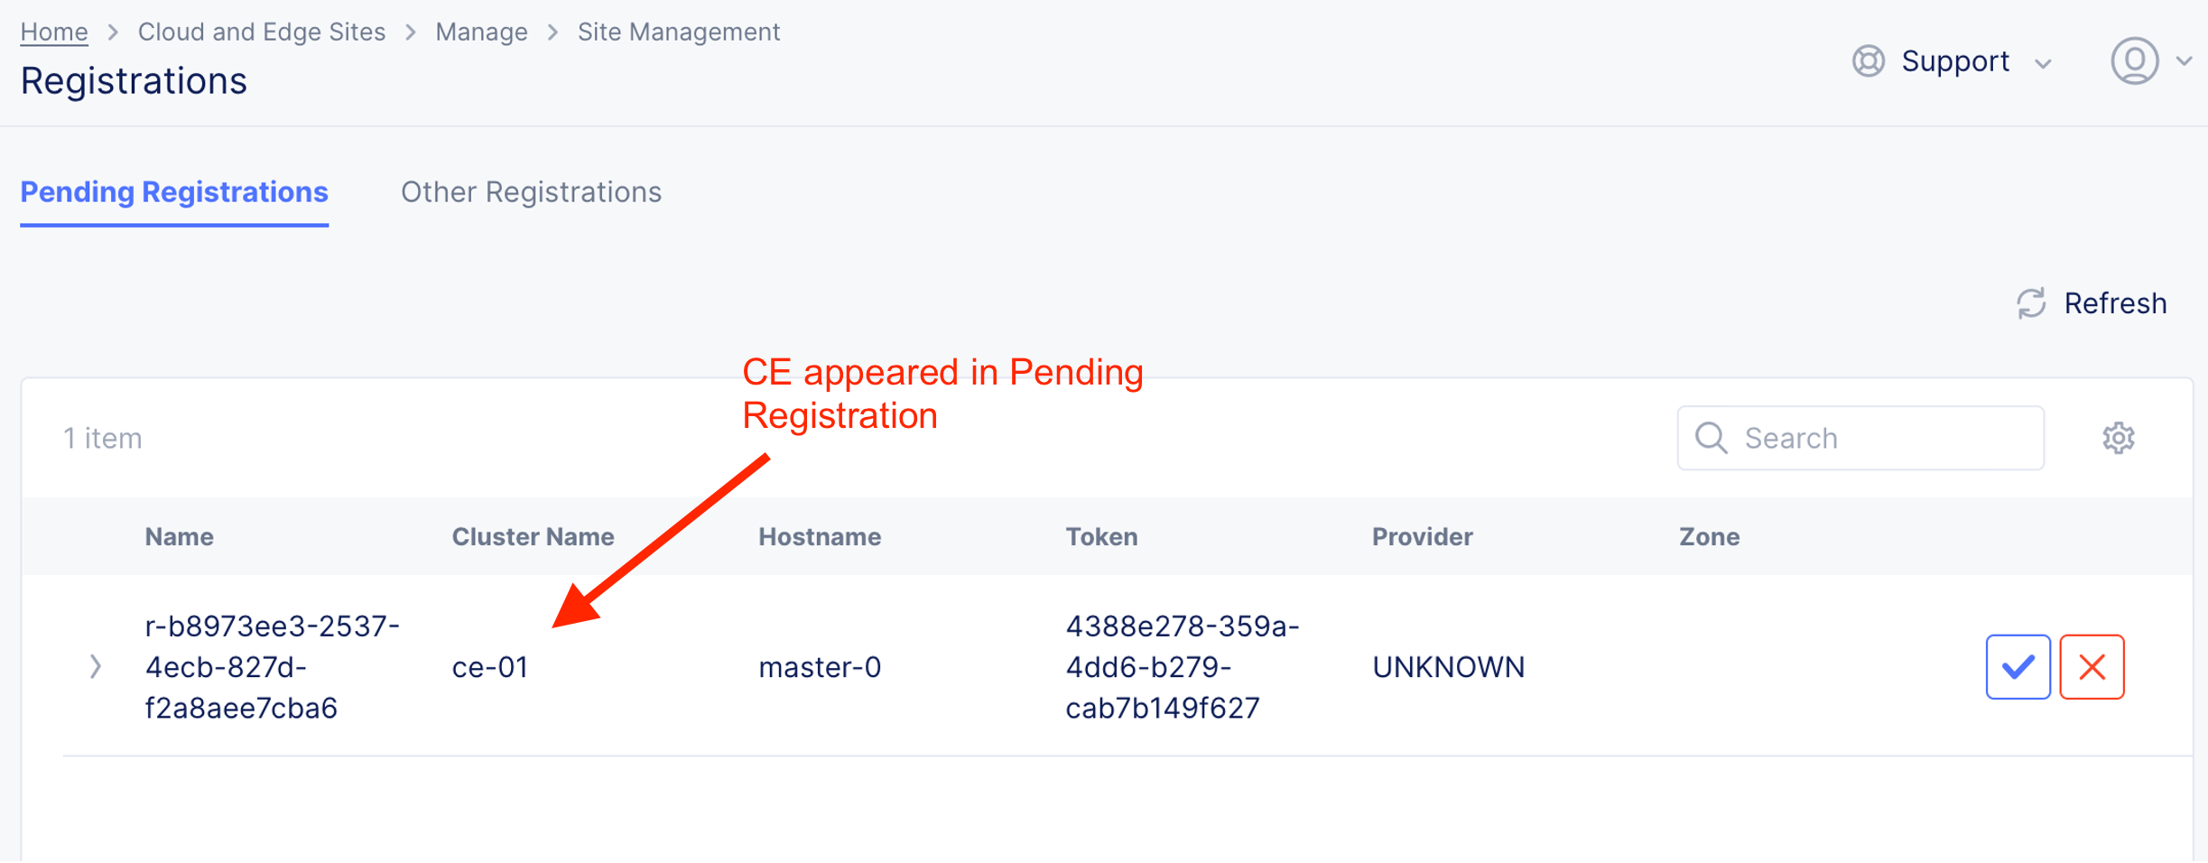Viewport: 2208px width, 863px height.
Task: Click the Support lifebuoy icon
Action: 1869,61
